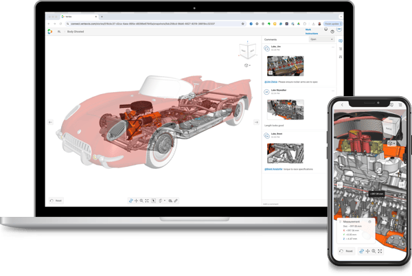Choose the select pointer tool
Viewport: 412px width, 276px height.
[154, 200]
